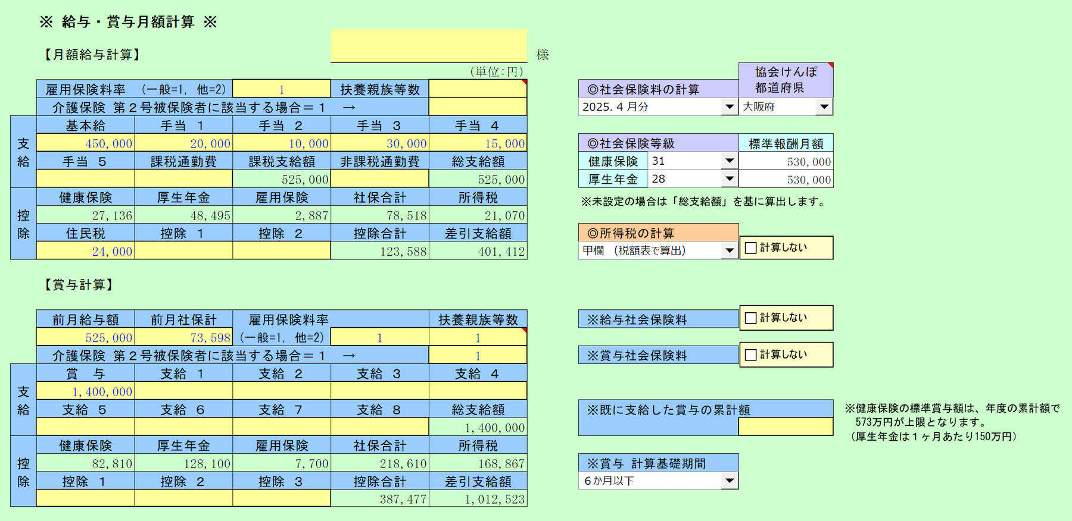The height and width of the screenshot is (521, 1072).
Task: Select bonus 所得税 value 168,867
Action: pos(478,463)
